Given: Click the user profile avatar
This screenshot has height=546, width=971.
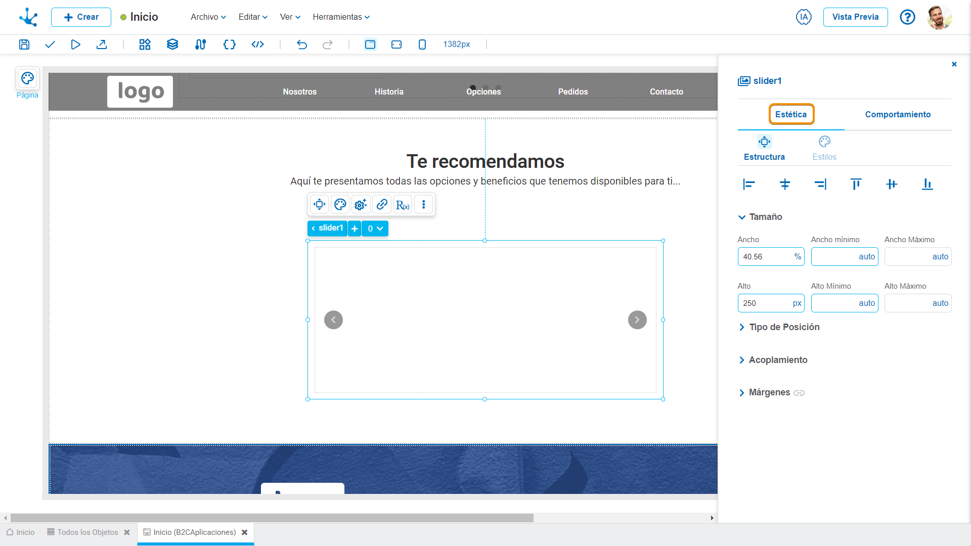Looking at the screenshot, I should tap(940, 17).
